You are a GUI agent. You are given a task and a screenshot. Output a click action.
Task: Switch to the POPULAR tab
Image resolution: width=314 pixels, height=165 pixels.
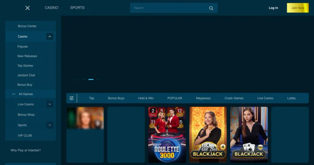175,98
